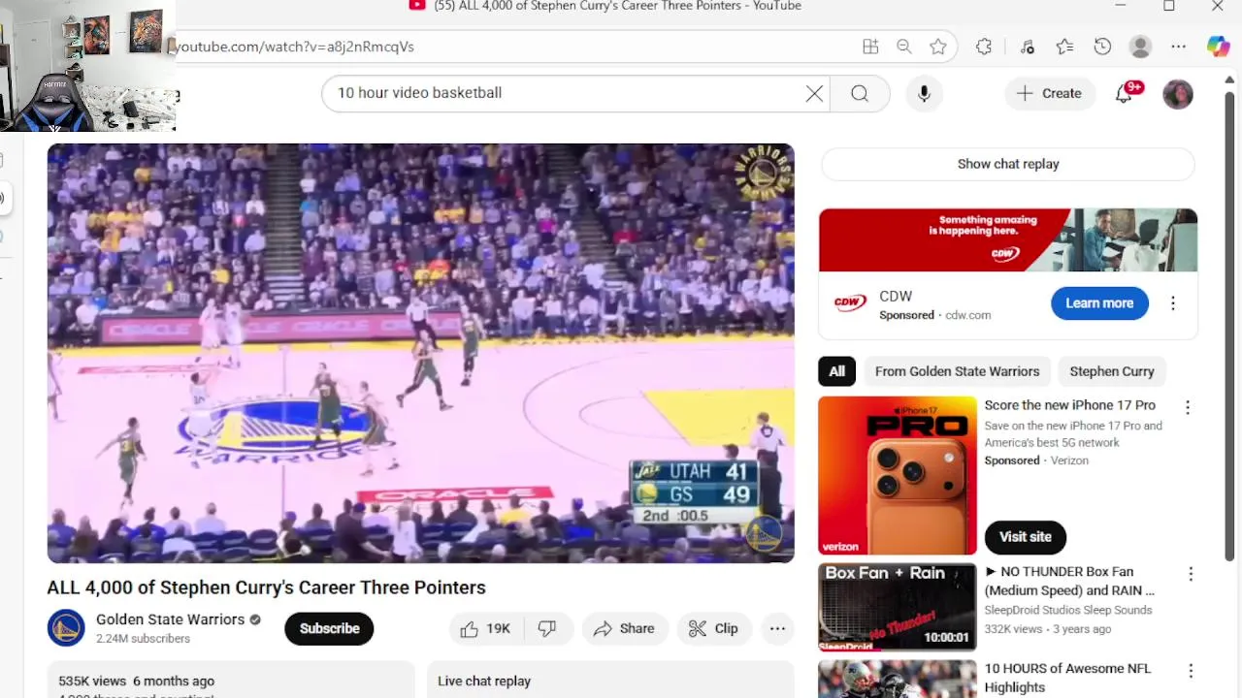The height and width of the screenshot is (698, 1242).
Task: Open the Box Fan + Rain video thumbnail
Action: (x=898, y=607)
